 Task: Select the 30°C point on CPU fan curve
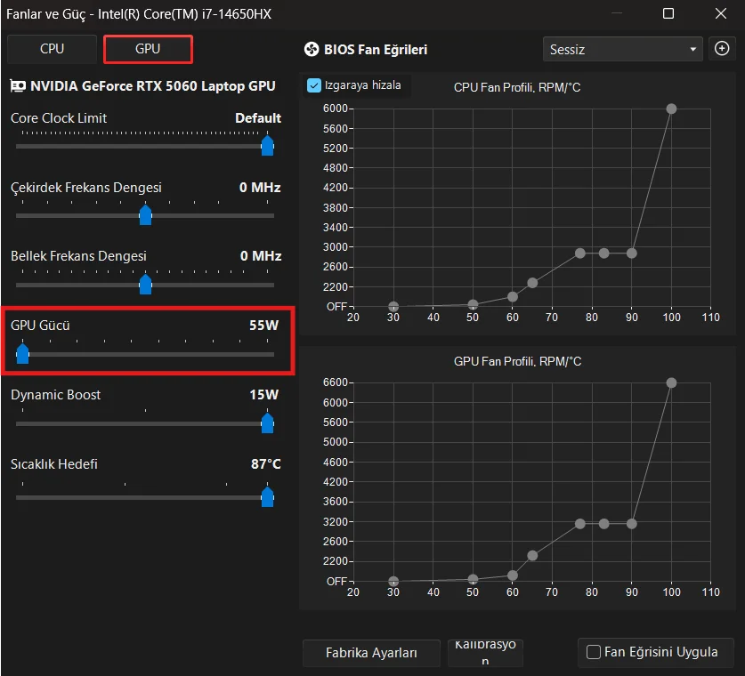(x=393, y=306)
